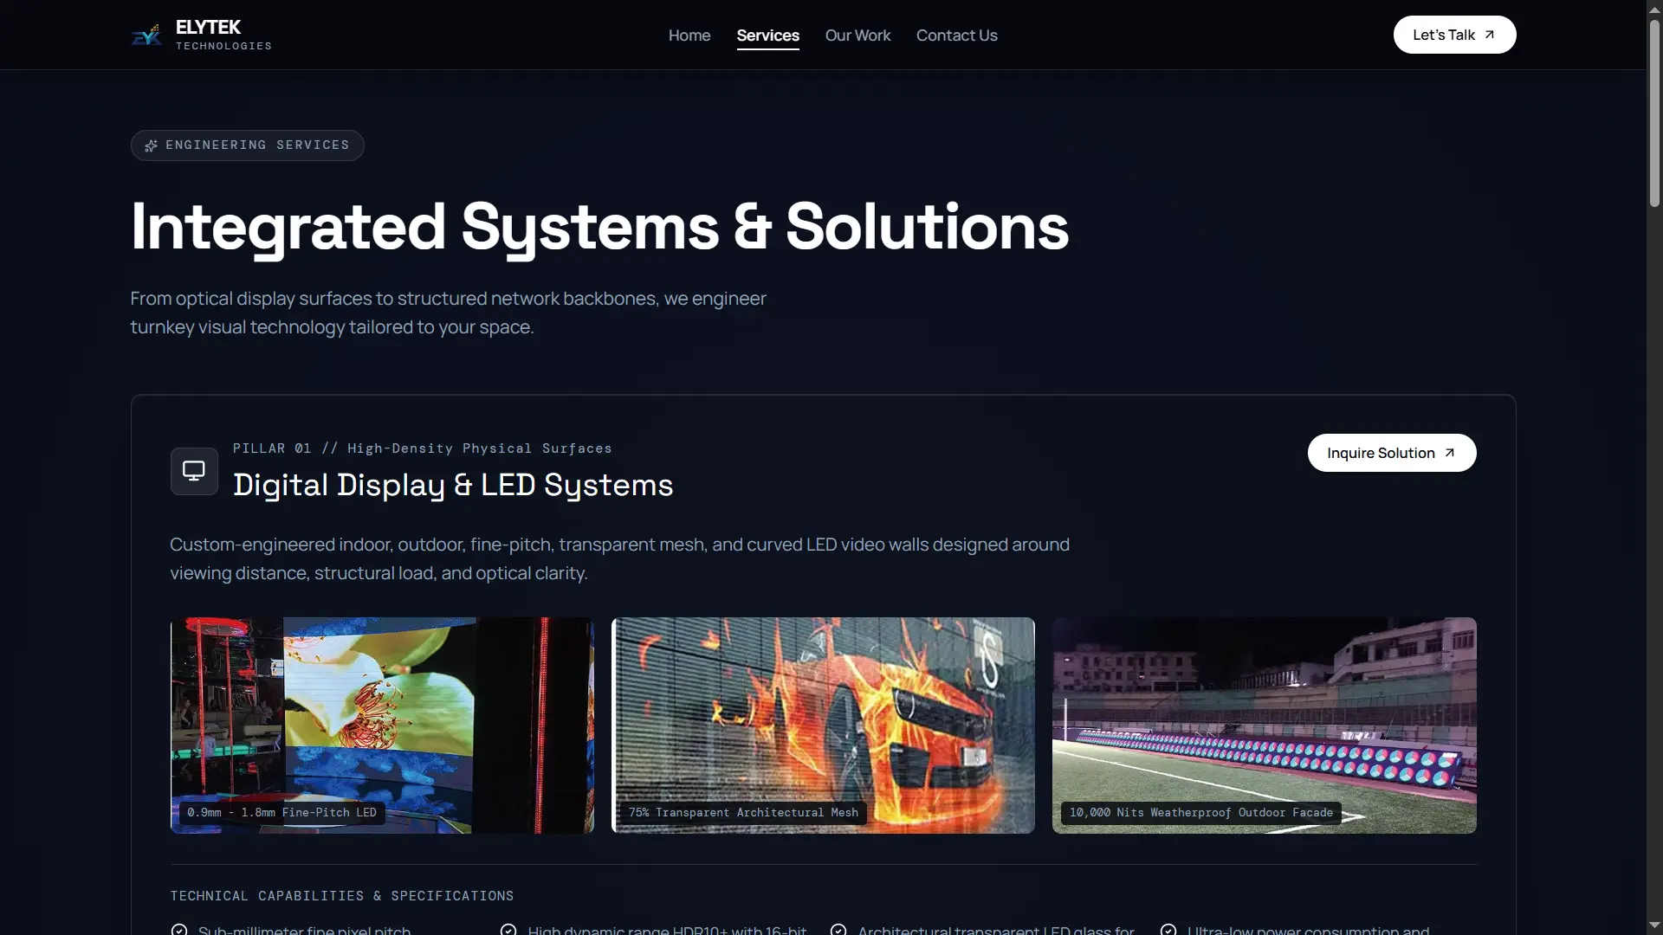The image size is (1663, 935).
Task: Click check icon beside Architectural transparent LED glass
Action: coord(838,930)
